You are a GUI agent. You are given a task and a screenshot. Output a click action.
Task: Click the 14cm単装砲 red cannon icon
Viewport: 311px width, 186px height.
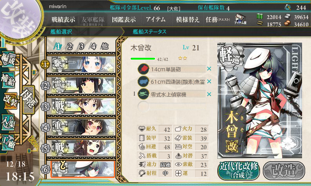coord(143,69)
